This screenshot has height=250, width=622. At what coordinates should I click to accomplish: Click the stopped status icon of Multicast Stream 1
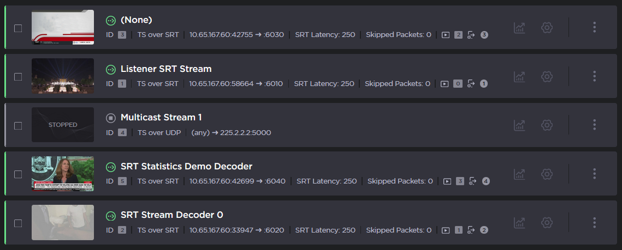coord(111,118)
